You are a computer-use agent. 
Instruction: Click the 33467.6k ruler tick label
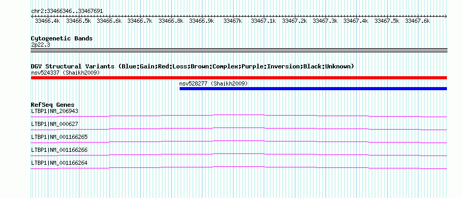click(418, 21)
